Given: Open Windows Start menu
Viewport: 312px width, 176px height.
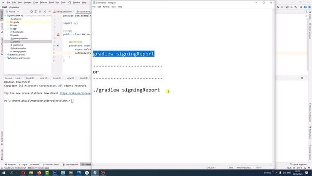Looking at the screenshot, I should 4,173.
